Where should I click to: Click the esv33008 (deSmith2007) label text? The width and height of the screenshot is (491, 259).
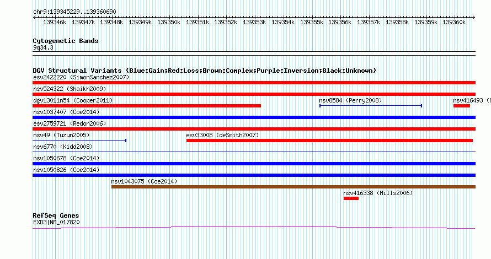point(222,135)
